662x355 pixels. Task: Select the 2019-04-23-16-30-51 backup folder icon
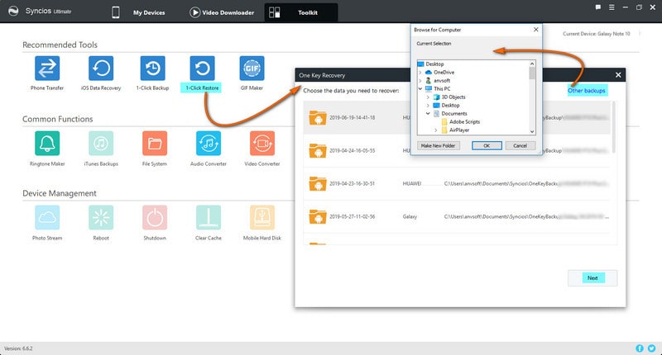coord(318,183)
